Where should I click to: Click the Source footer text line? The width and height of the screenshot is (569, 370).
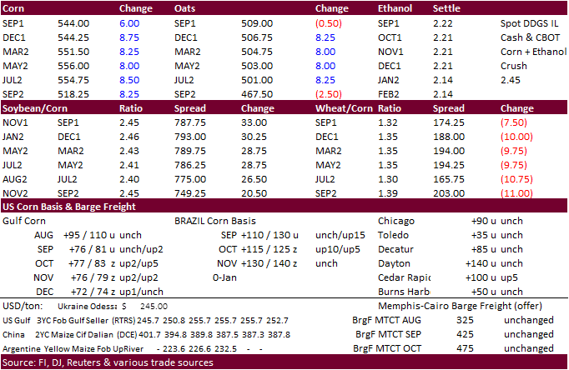click(108, 362)
